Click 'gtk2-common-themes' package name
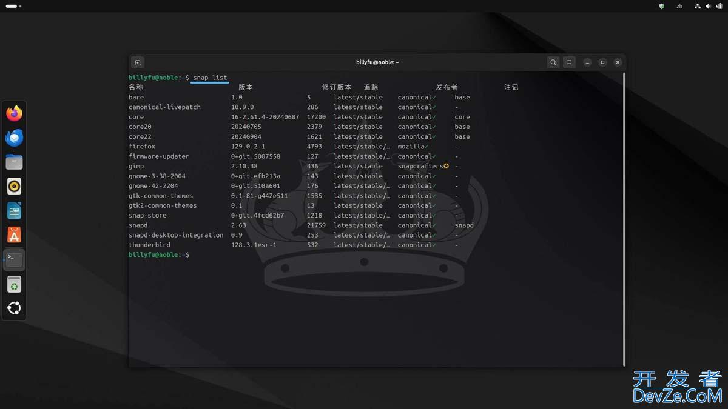Viewport: 728px width, 409px height. (163, 205)
